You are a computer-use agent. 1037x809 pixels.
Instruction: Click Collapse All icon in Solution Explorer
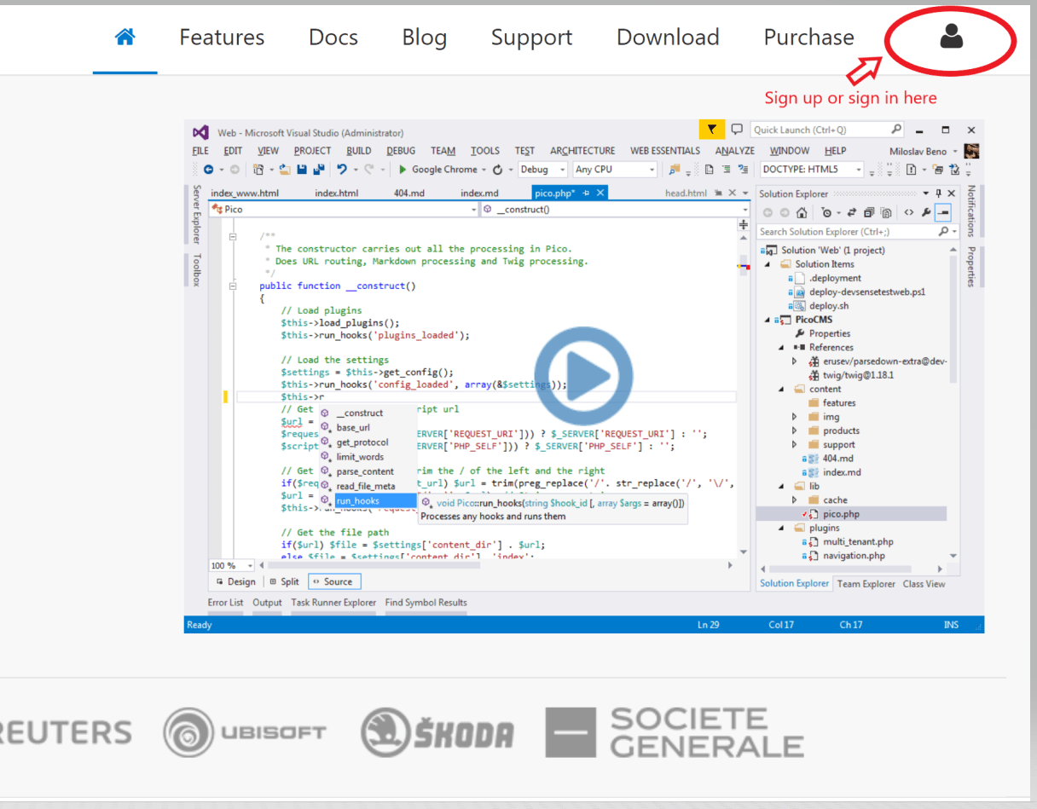[868, 213]
